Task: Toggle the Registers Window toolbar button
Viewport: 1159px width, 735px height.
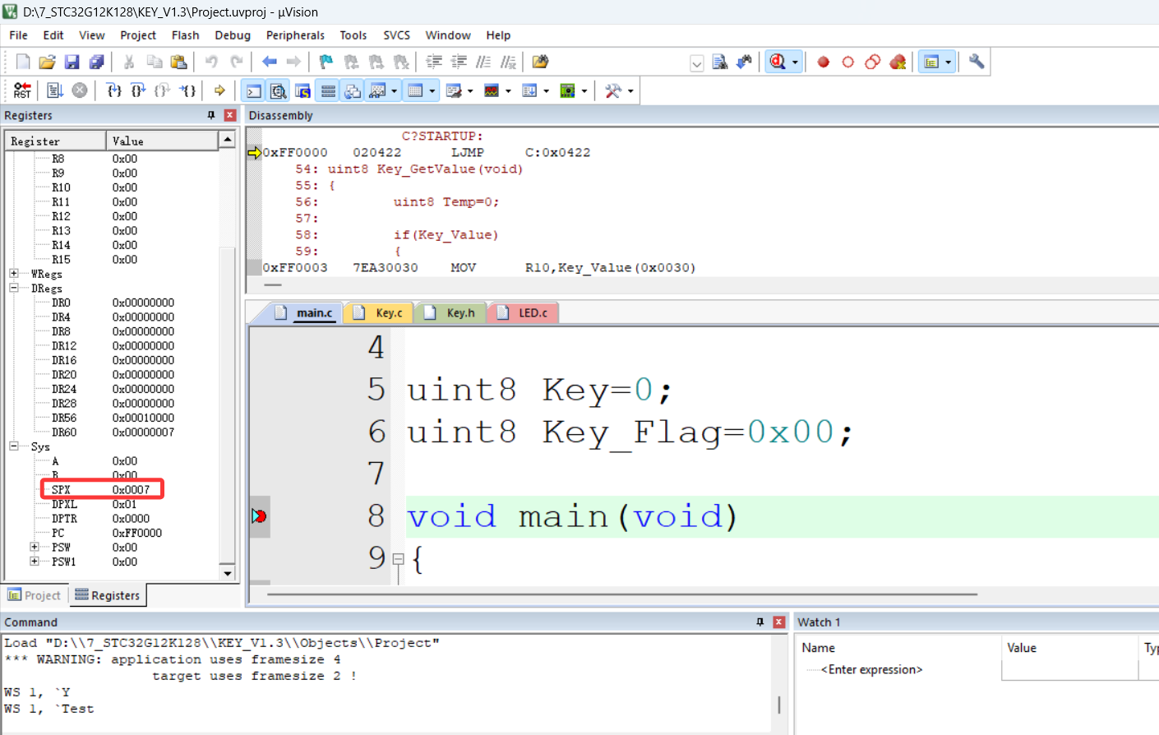Action: (328, 90)
